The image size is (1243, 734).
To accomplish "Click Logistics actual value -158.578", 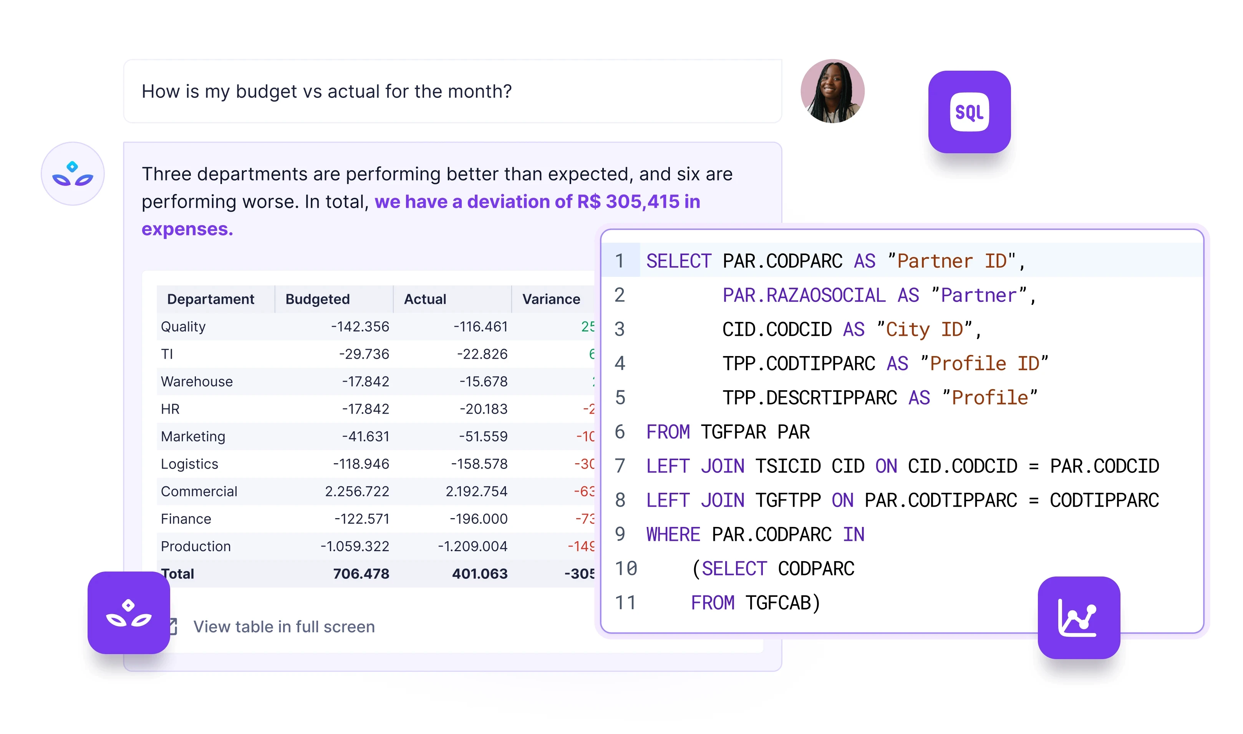I will (479, 464).
